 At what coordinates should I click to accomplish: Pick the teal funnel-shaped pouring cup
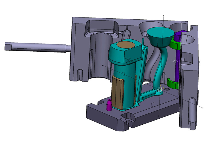[x=161, y=37]
